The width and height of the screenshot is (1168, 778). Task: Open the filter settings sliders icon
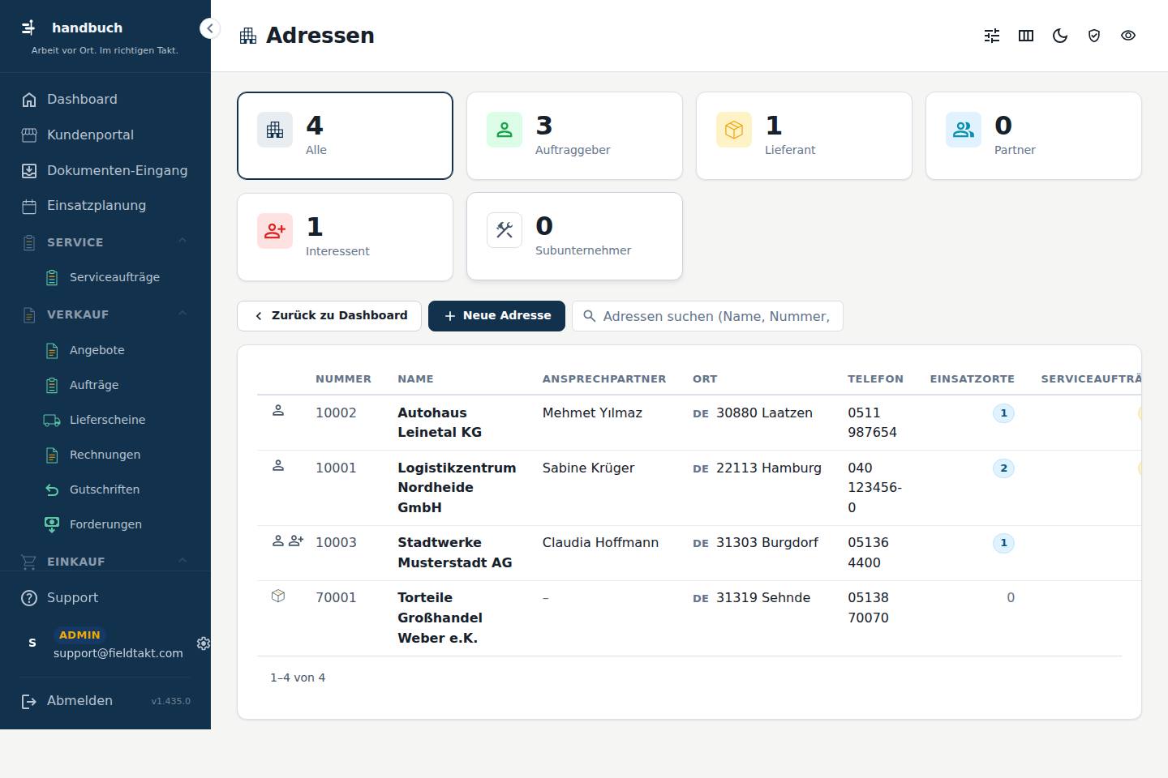coord(992,36)
